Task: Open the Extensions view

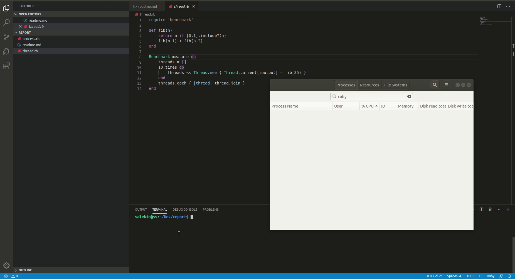Action: point(6,66)
